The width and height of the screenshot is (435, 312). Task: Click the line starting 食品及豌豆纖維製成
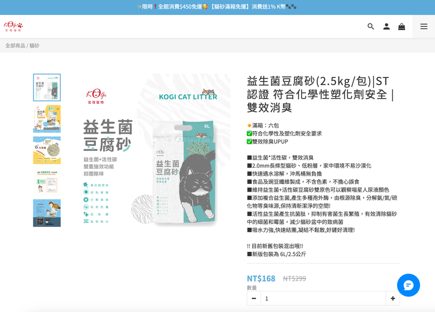(303, 182)
